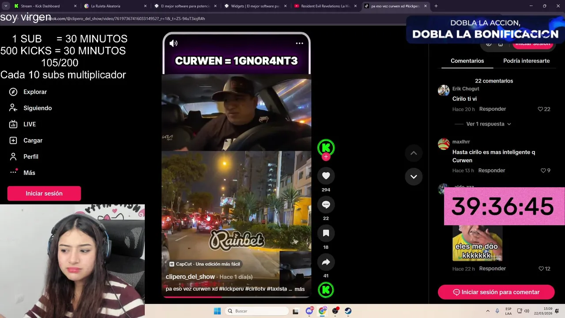Go to the next video with the down arrow
This screenshot has width=565, height=318.
(x=414, y=177)
